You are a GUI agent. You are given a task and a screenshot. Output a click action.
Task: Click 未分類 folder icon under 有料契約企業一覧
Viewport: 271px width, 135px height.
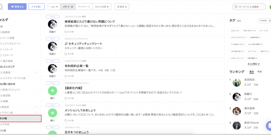coord(66,76)
